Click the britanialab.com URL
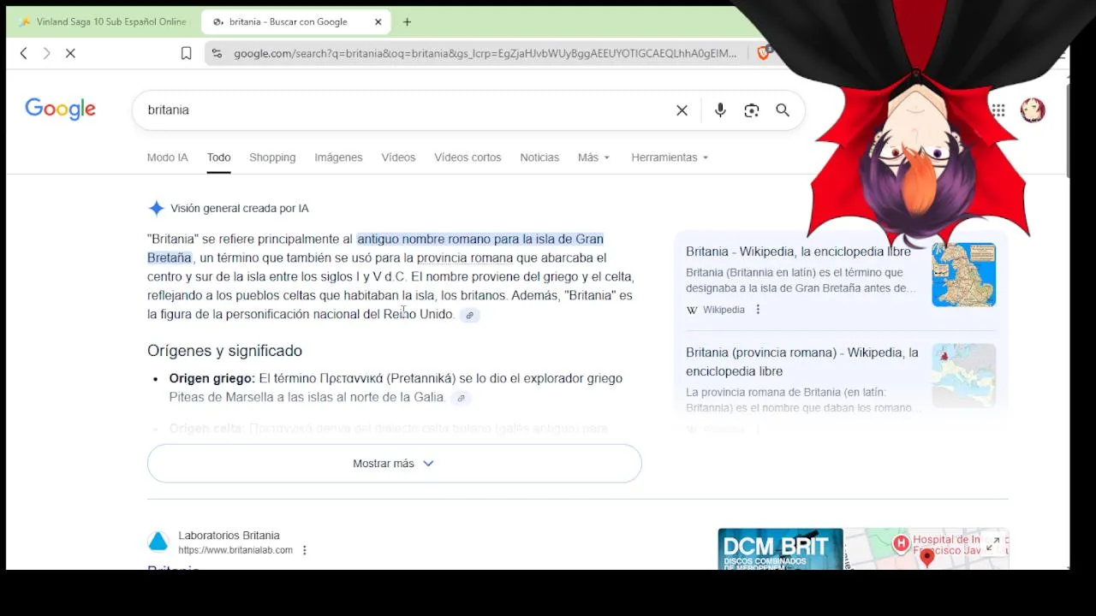The image size is (1096, 616). (235, 550)
